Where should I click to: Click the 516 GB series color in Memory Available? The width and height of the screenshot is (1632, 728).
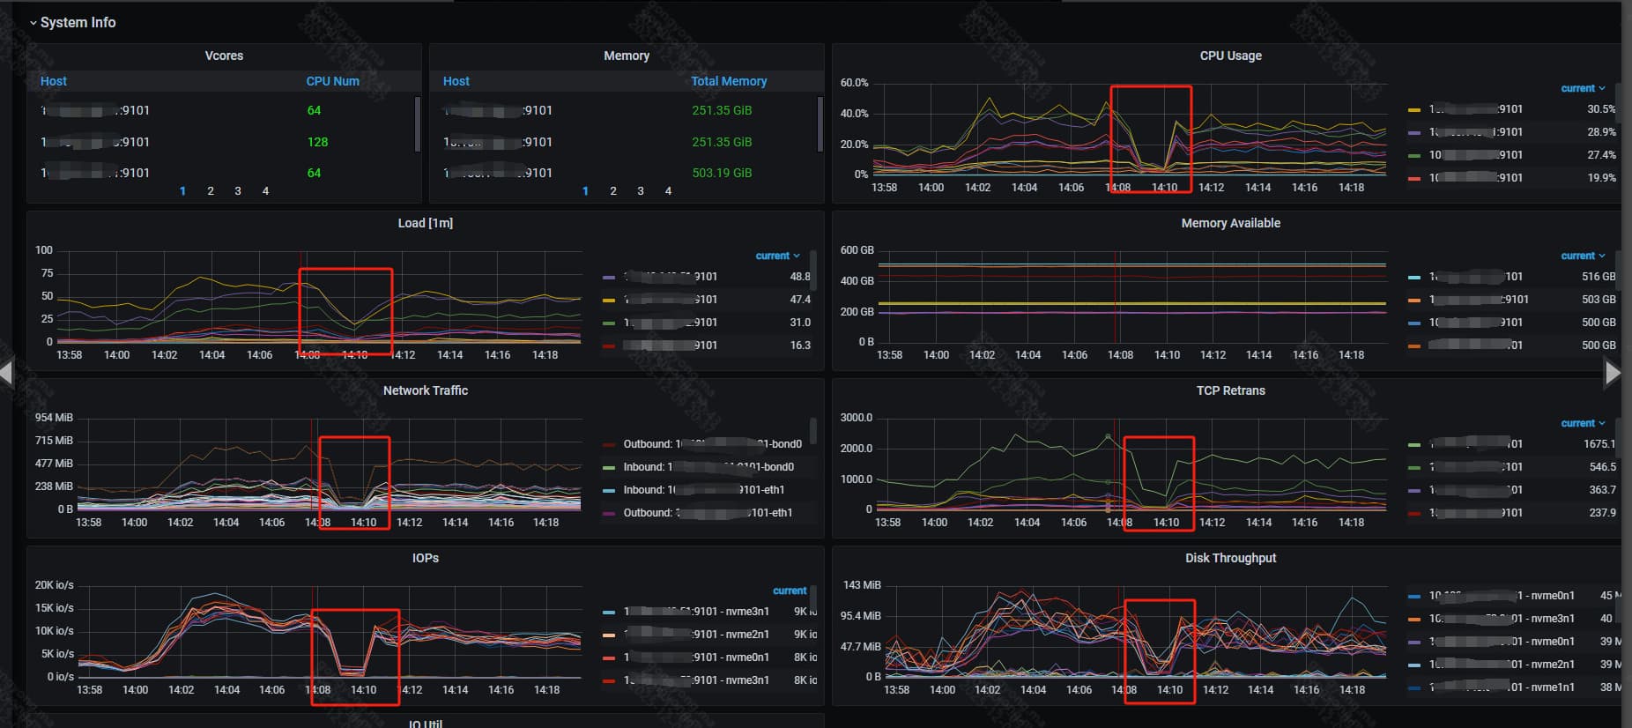tap(1413, 278)
